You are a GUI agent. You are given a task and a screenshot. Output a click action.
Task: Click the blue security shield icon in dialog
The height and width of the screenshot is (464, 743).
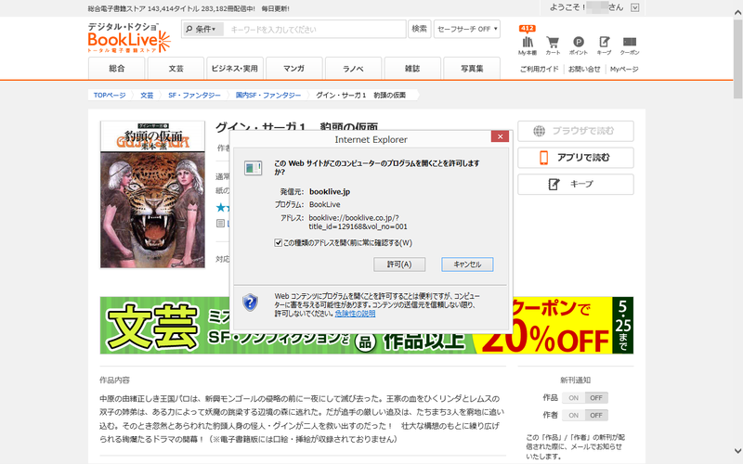[250, 303]
